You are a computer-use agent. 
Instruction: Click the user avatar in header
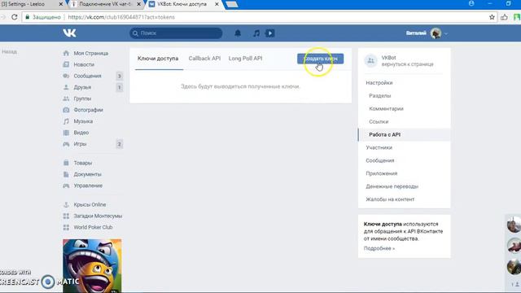pos(436,33)
